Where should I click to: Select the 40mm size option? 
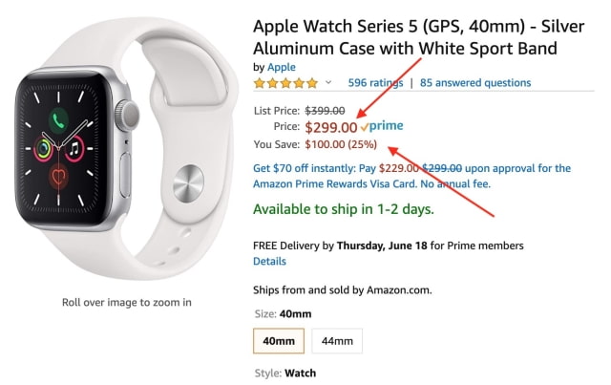280,340
